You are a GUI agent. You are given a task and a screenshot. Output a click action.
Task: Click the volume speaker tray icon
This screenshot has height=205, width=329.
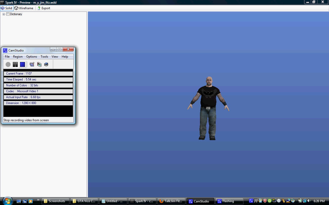pyautogui.click(x=309, y=201)
